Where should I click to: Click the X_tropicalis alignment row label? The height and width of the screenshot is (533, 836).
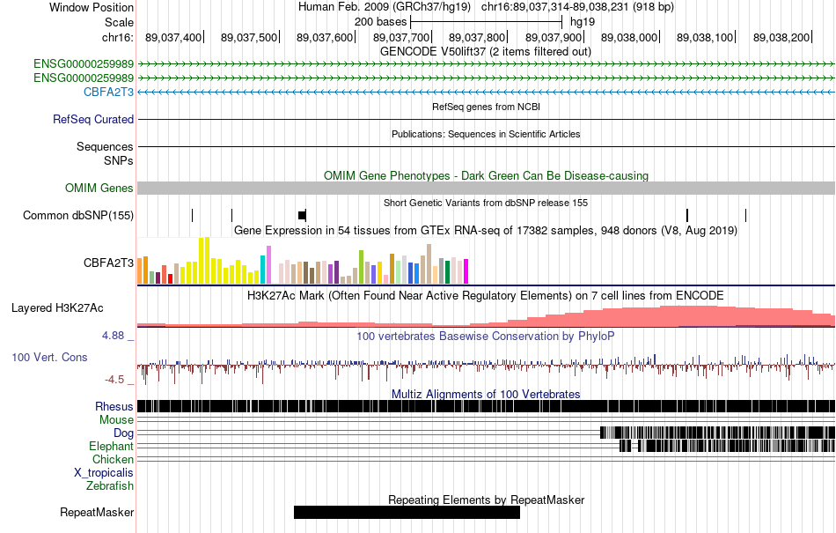tap(104, 473)
